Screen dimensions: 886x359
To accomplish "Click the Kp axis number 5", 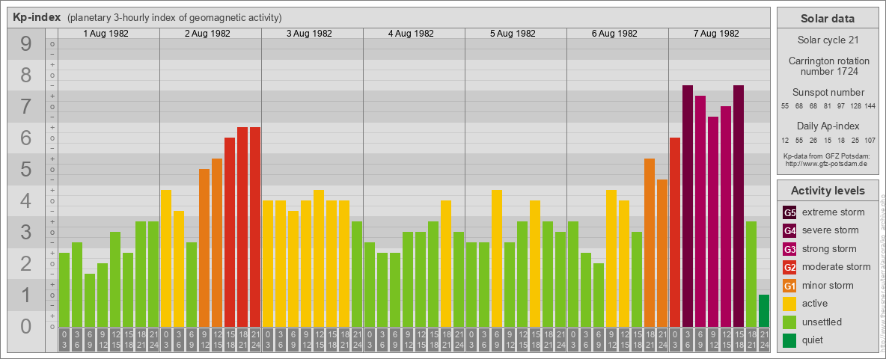I will (x=26, y=170).
